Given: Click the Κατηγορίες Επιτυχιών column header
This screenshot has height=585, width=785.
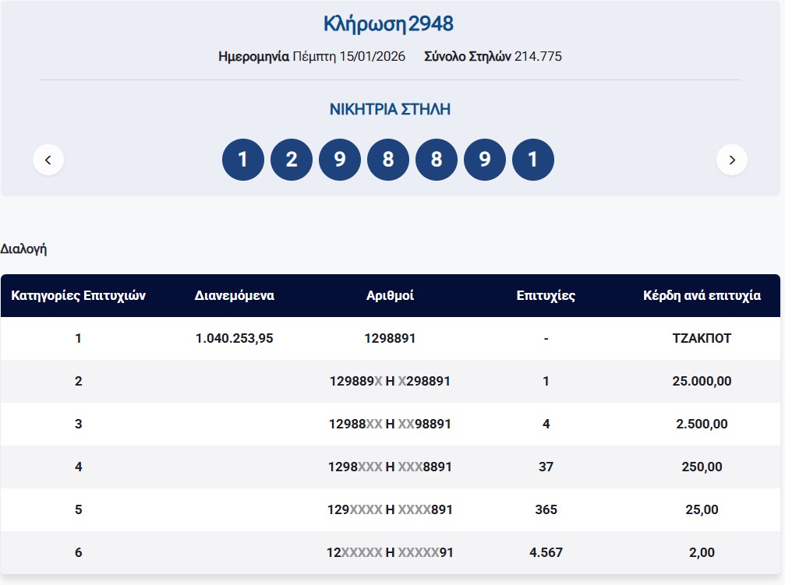Looking at the screenshot, I should pyautogui.click(x=78, y=296).
